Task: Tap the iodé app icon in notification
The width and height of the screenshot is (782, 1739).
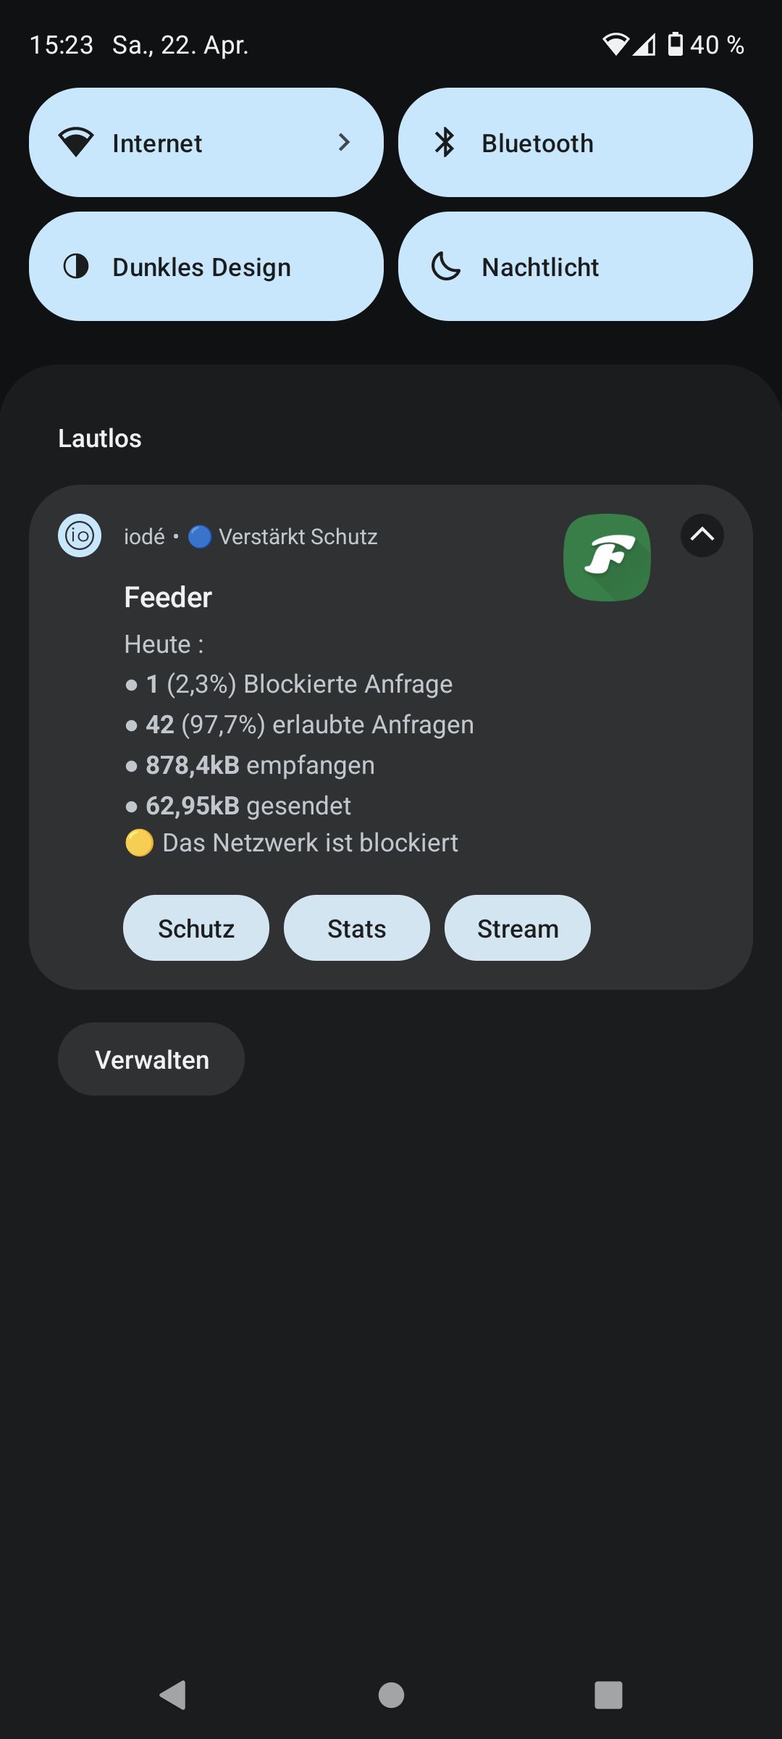Action: pyautogui.click(x=80, y=535)
